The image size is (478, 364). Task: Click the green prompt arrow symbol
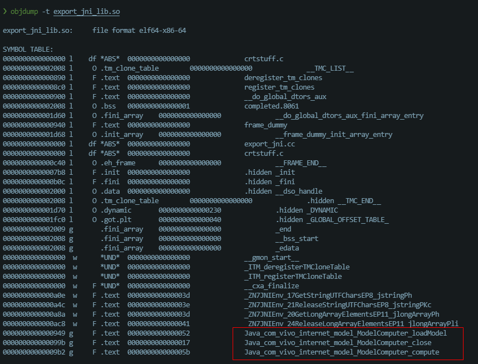click(x=5, y=11)
